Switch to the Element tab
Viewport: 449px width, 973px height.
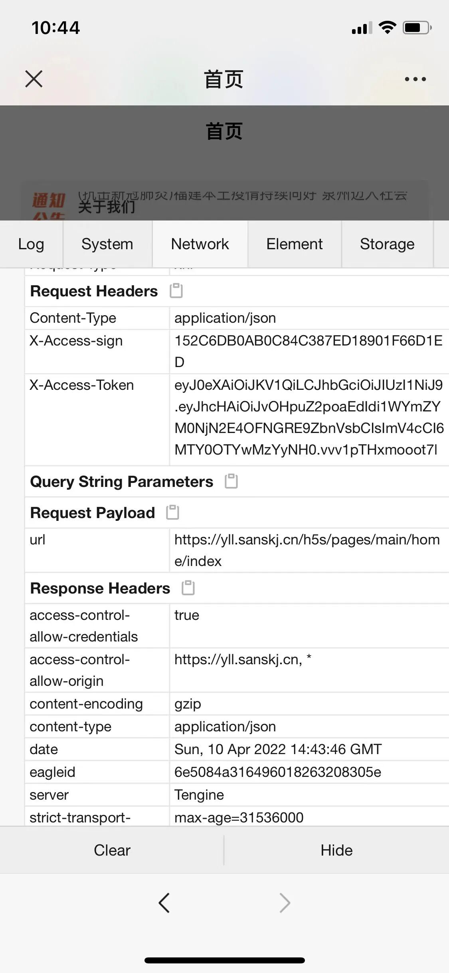pyautogui.click(x=295, y=244)
